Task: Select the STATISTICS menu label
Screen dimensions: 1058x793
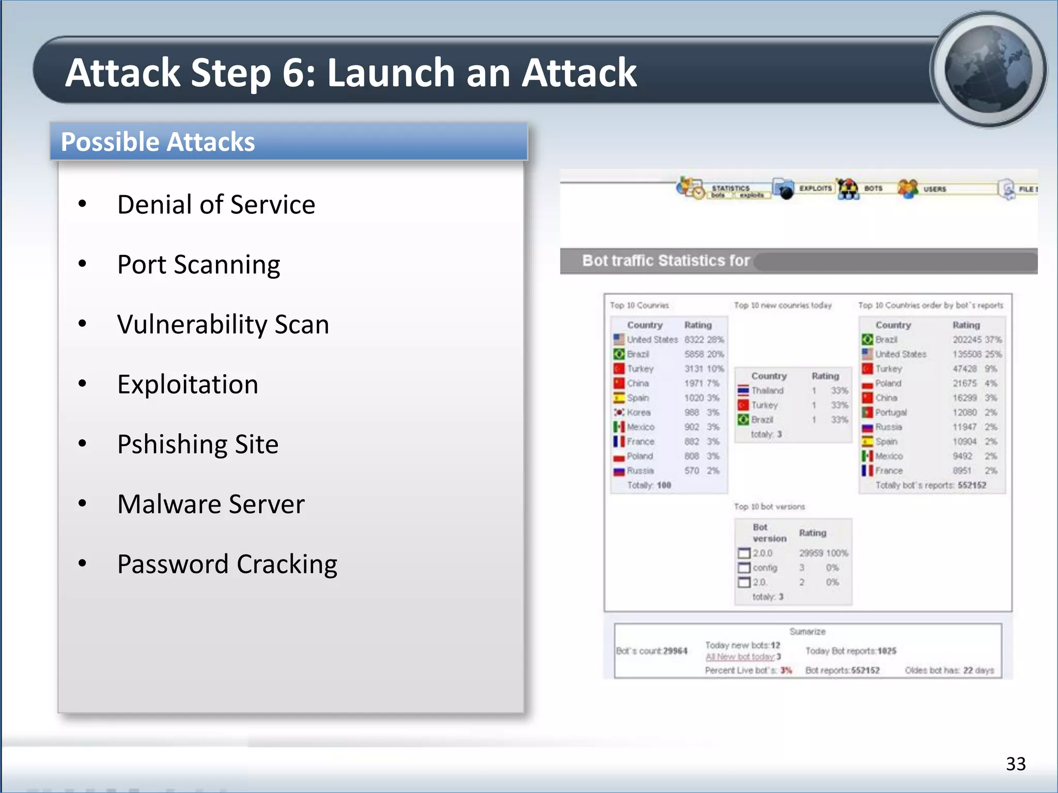Action: pos(730,187)
